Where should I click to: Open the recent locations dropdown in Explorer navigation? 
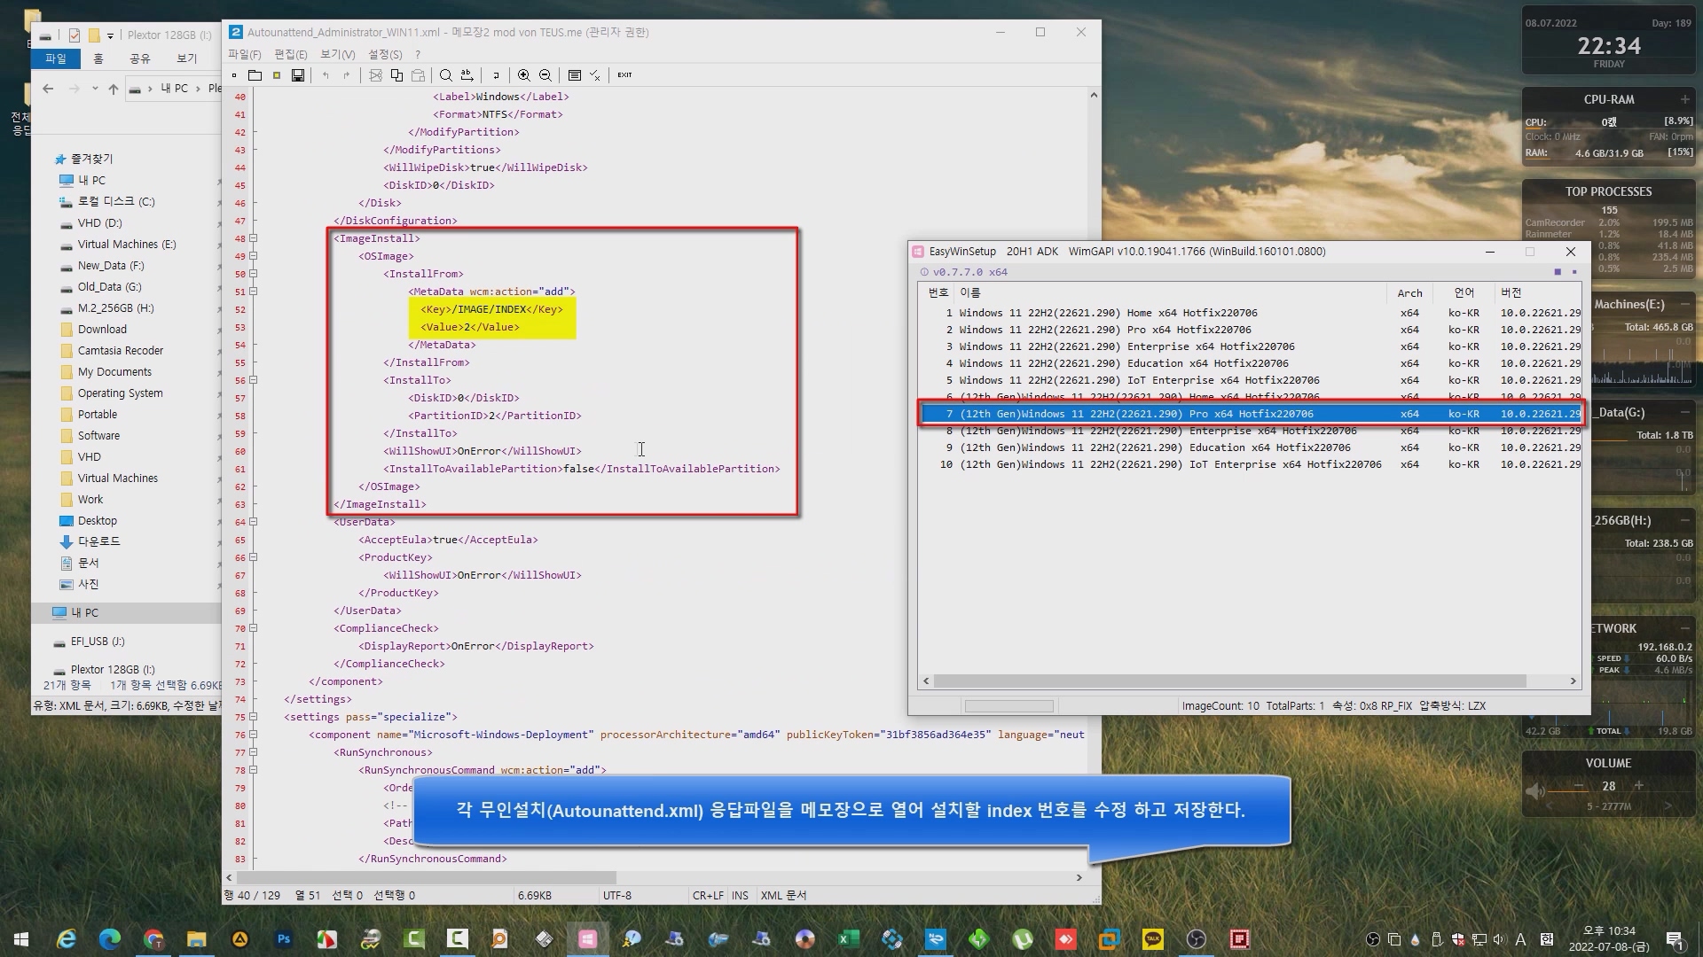point(95,89)
